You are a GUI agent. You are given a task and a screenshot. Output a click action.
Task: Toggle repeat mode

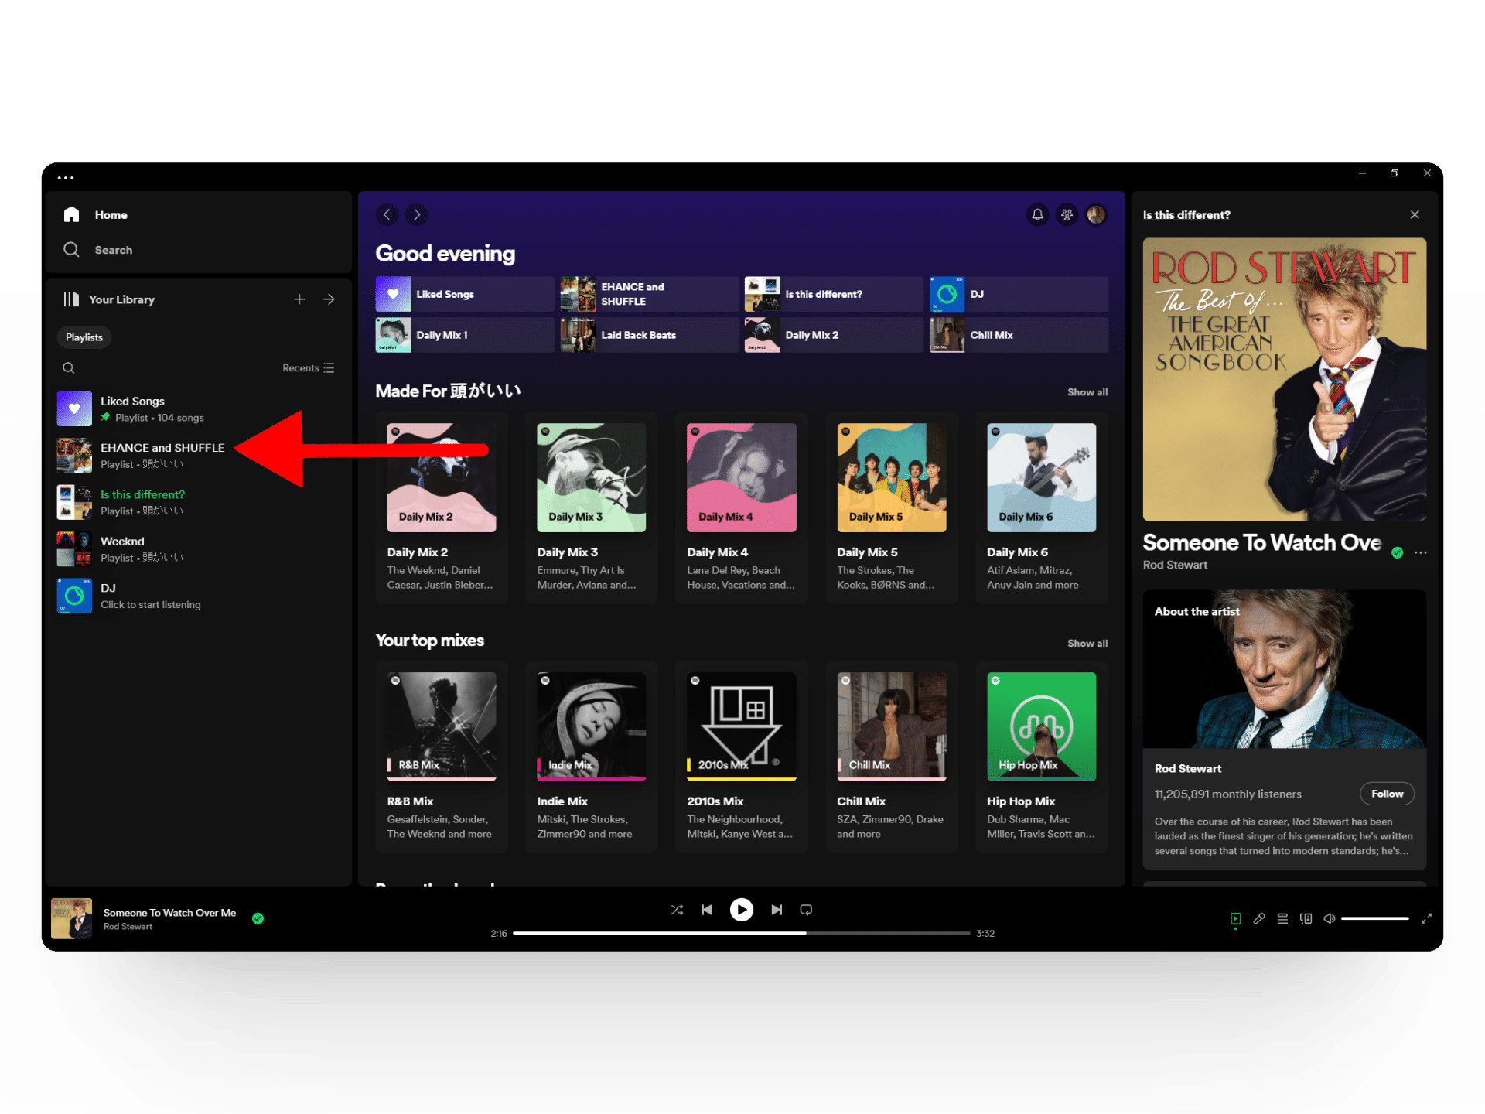pyautogui.click(x=806, y=910)
